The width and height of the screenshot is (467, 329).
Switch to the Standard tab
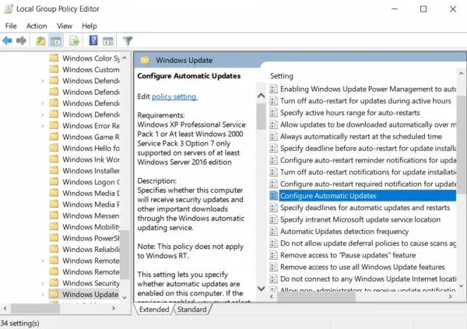click(191, 310)
